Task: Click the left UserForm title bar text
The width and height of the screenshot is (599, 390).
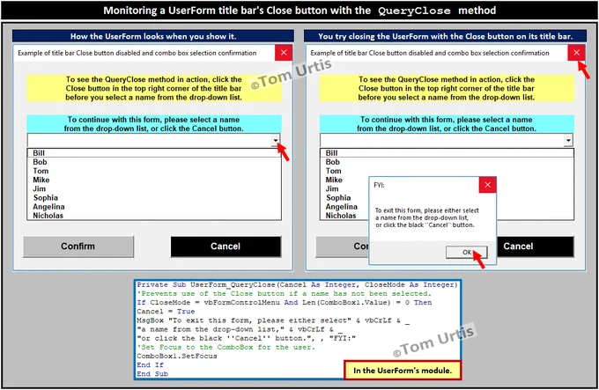Action: (137, 53)
